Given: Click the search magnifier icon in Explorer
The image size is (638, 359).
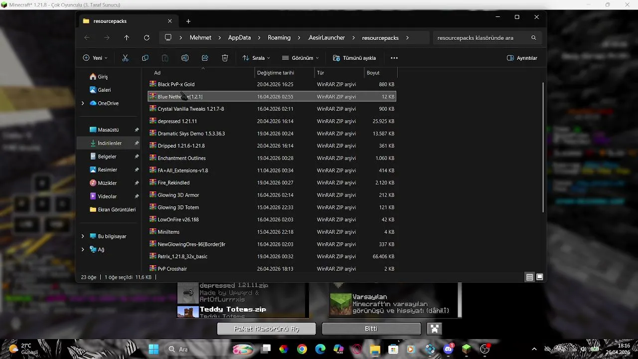Looking at the screenshot, I should 534,37.
